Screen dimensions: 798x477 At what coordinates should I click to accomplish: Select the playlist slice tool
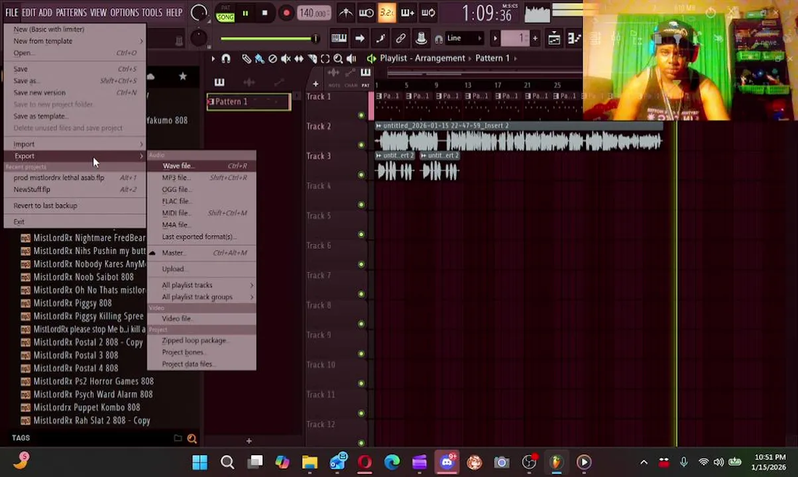coord(312,58)
